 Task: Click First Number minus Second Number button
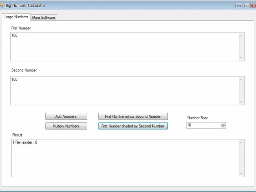pos(133,116)
